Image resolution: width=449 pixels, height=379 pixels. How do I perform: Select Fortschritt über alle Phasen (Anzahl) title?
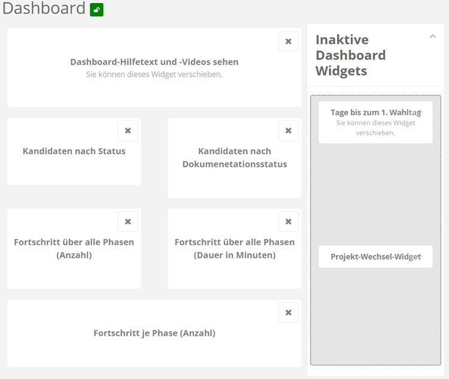tap(74, 249)
